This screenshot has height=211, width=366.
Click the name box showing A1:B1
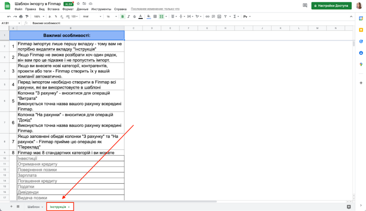pyautogui.click(x=11, y=23)
